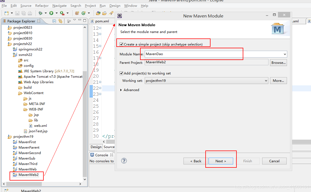Click the Next button
The width and height of the screenshot is (311, 192).
coord(221,161)
